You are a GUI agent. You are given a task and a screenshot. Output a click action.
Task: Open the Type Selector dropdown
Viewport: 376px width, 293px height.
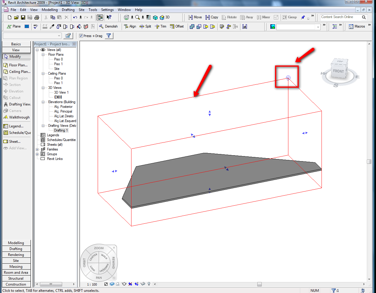(32, 36)
